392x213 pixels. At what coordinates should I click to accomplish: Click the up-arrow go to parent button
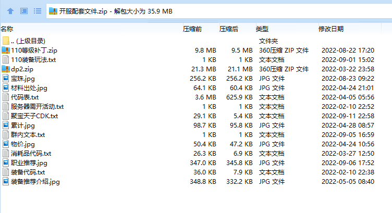[x=10, y=11]
